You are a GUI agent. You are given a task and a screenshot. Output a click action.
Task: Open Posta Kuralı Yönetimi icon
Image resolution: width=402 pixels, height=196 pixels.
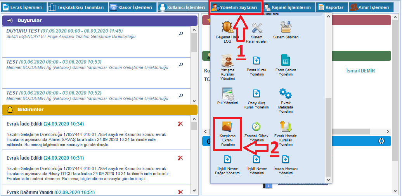(x=256, y=61)
